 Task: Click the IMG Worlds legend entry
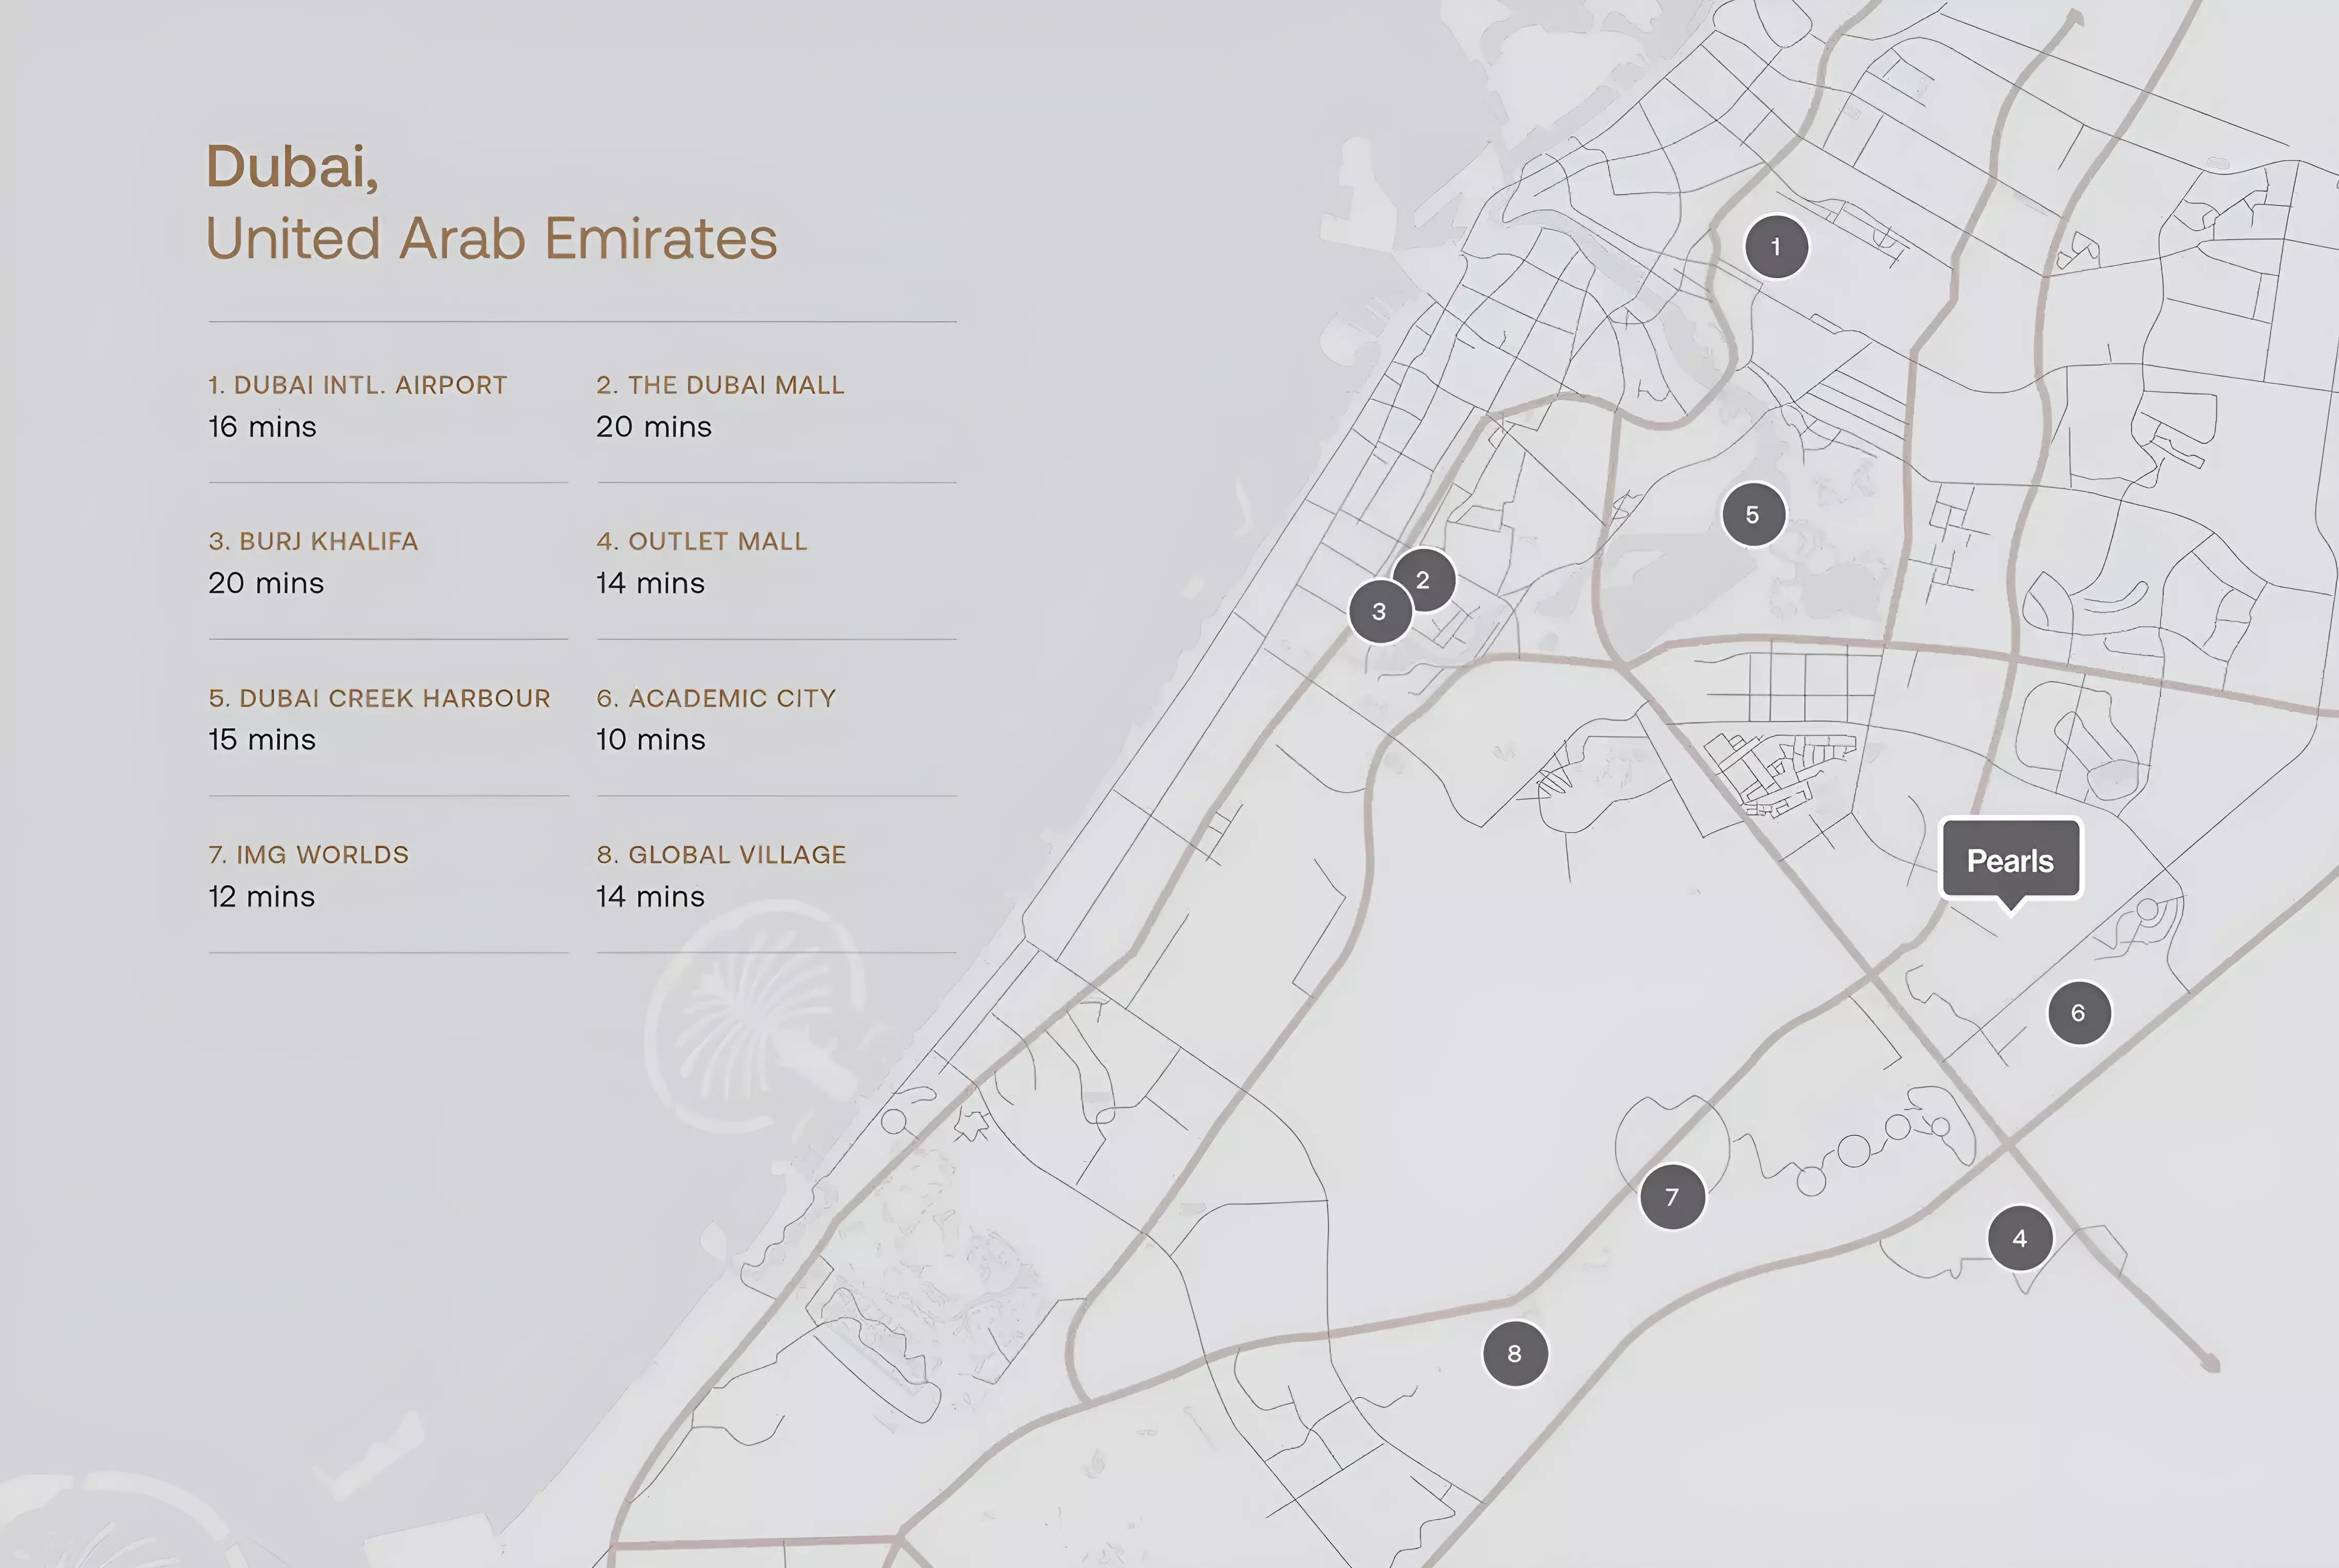(x=309, y=854)
